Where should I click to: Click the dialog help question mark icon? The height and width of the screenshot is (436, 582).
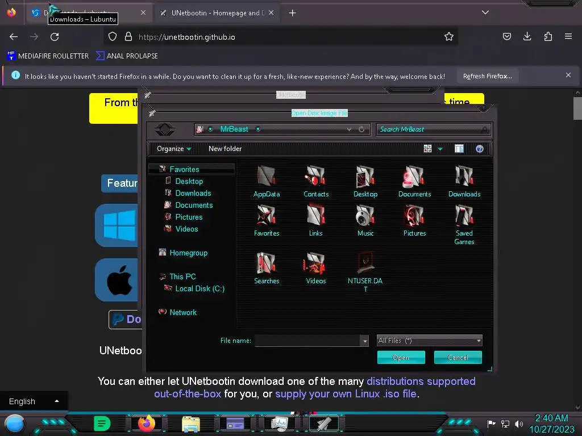(480, 149)
